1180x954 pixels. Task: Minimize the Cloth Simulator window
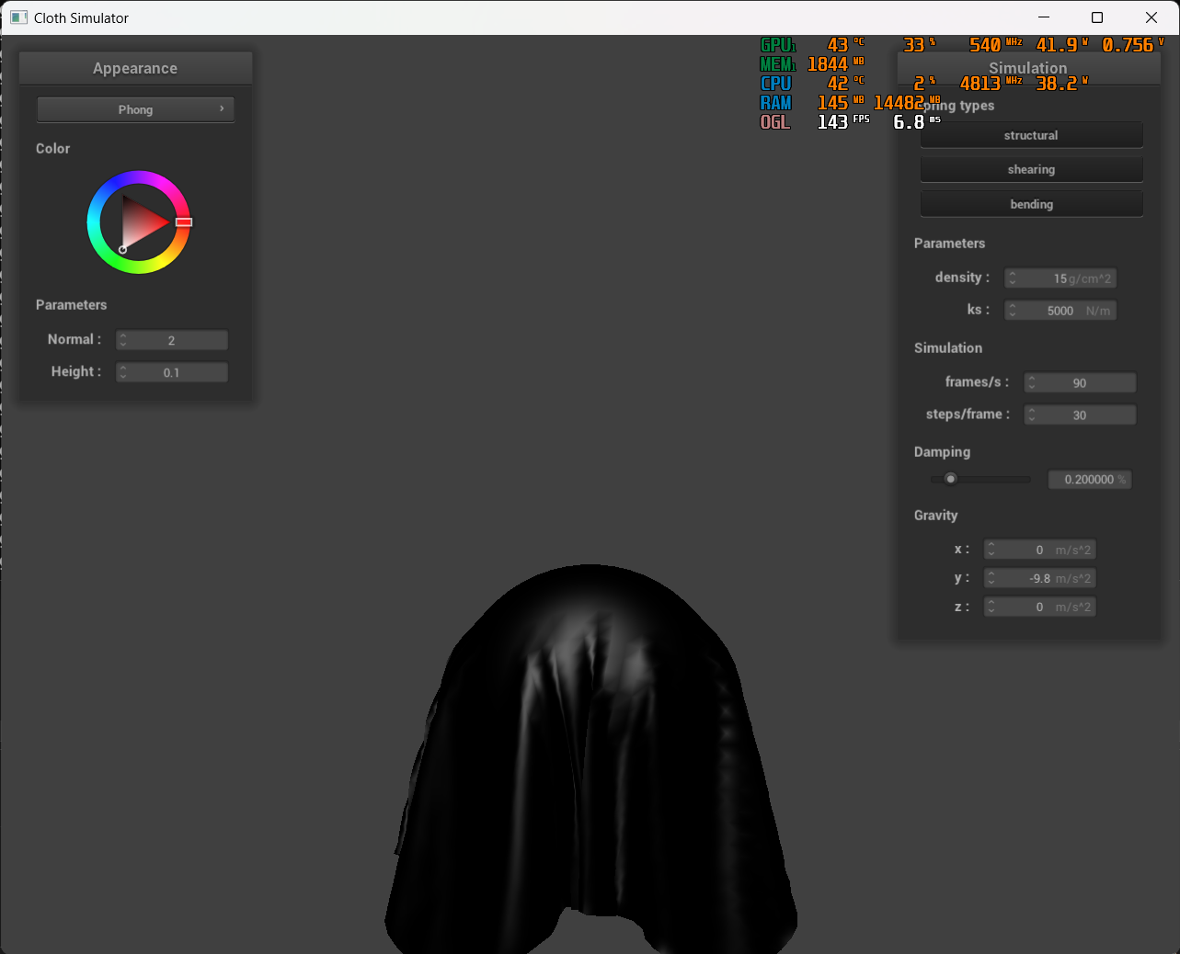[1044, 17]
